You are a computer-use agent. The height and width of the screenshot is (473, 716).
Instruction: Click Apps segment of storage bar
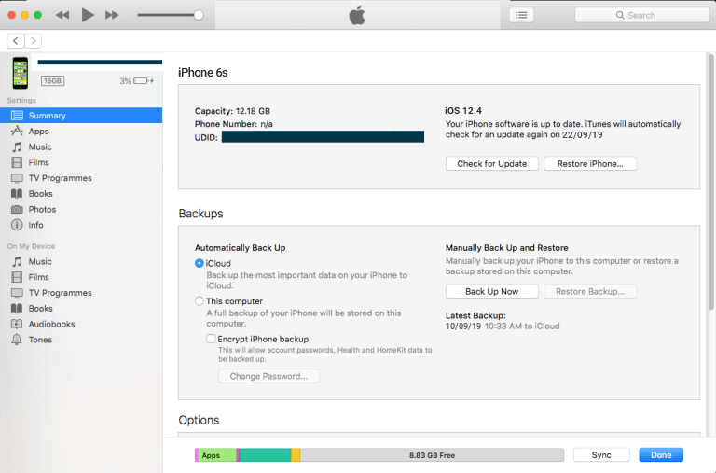[x=216, y=455]
